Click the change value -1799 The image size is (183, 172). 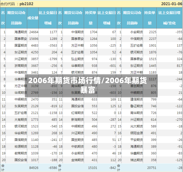(x=53, y=59)
